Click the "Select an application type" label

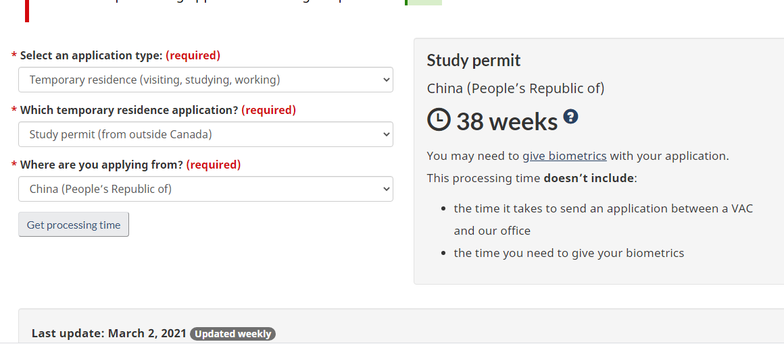click(91, 55)
